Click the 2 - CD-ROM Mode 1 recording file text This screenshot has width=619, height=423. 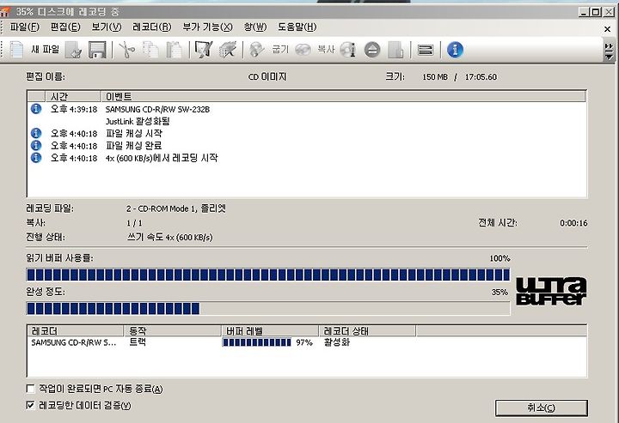point(176,208)
